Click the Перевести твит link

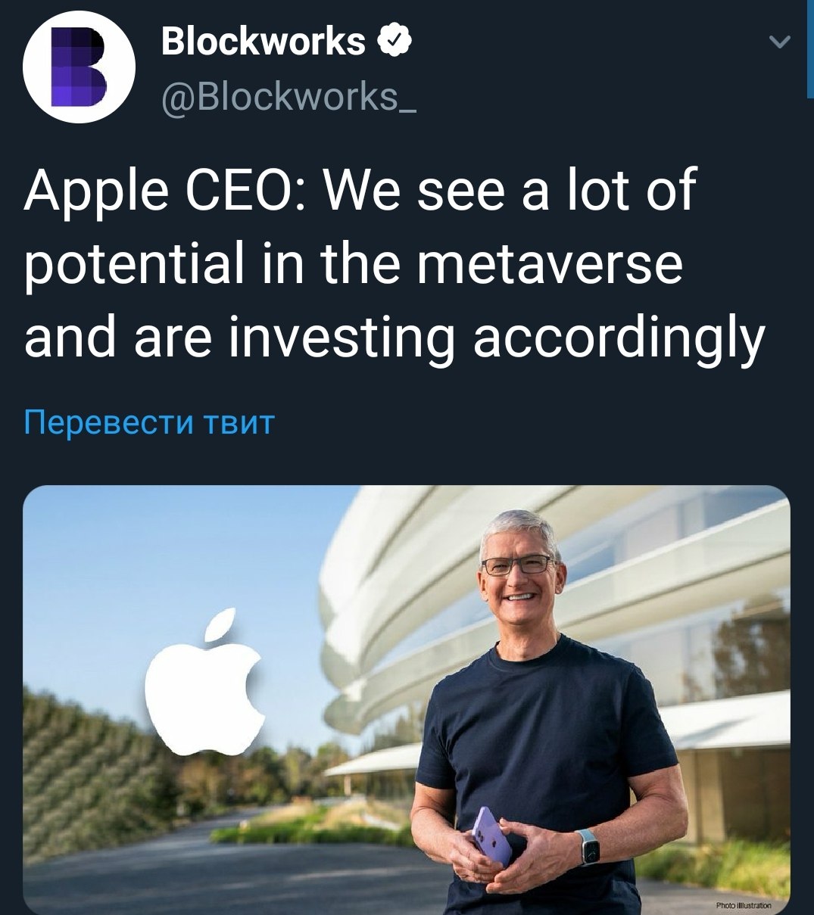click(x=148, y=422)
